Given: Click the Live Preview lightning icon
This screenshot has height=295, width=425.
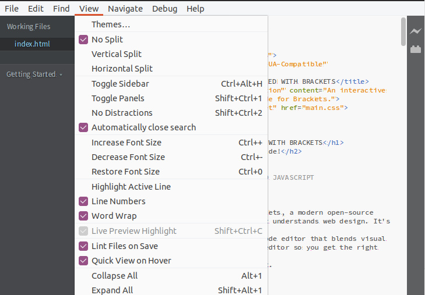Looking at the screenshot, I should point(415,31).
